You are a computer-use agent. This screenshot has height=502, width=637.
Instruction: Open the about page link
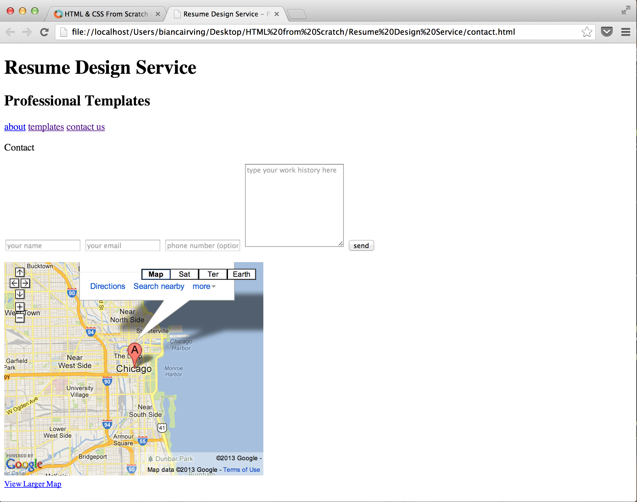pos(15,127)
